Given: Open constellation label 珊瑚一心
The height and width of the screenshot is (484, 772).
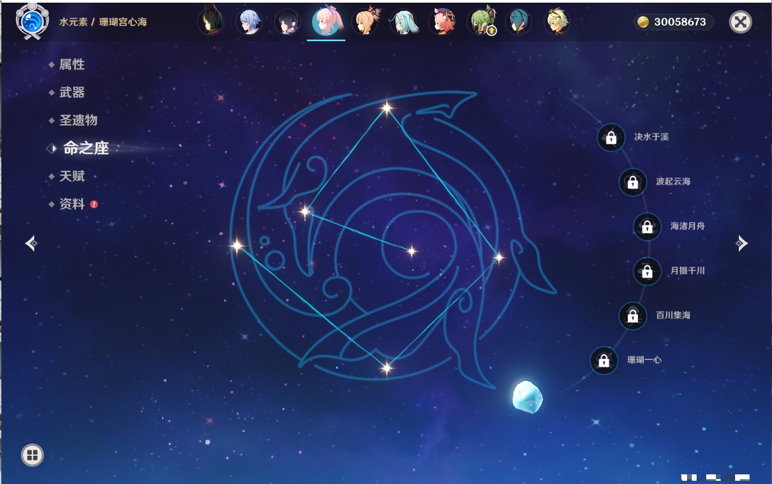Looking at the screenshot, I should pos(644,360).
